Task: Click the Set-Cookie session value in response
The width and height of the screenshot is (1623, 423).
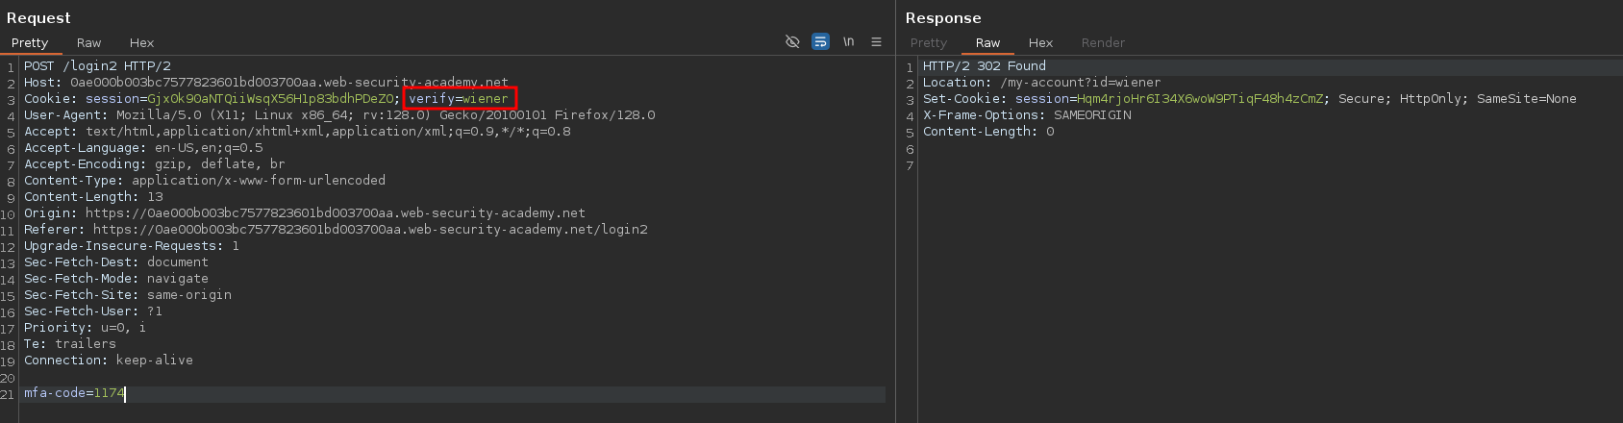Action: point(1200,99)
